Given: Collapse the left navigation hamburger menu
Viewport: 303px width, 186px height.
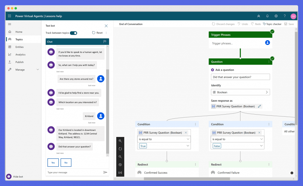Looking at the screenshot, I should tap(10, 24).
